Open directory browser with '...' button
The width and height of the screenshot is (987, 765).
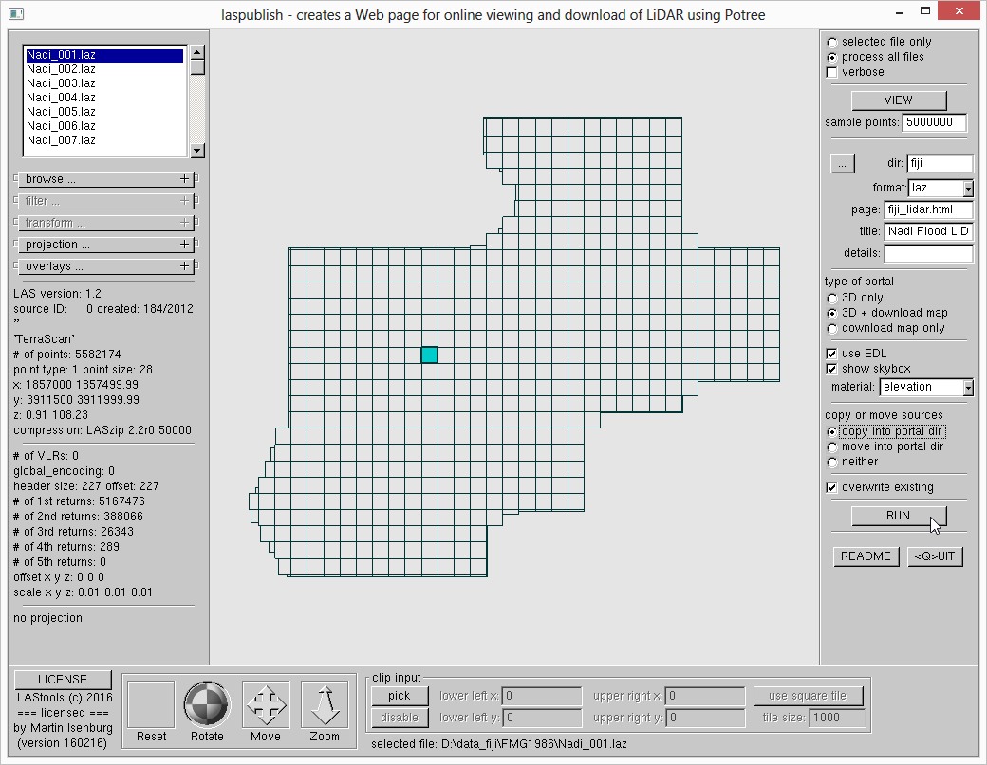click(x=843, y=164)
